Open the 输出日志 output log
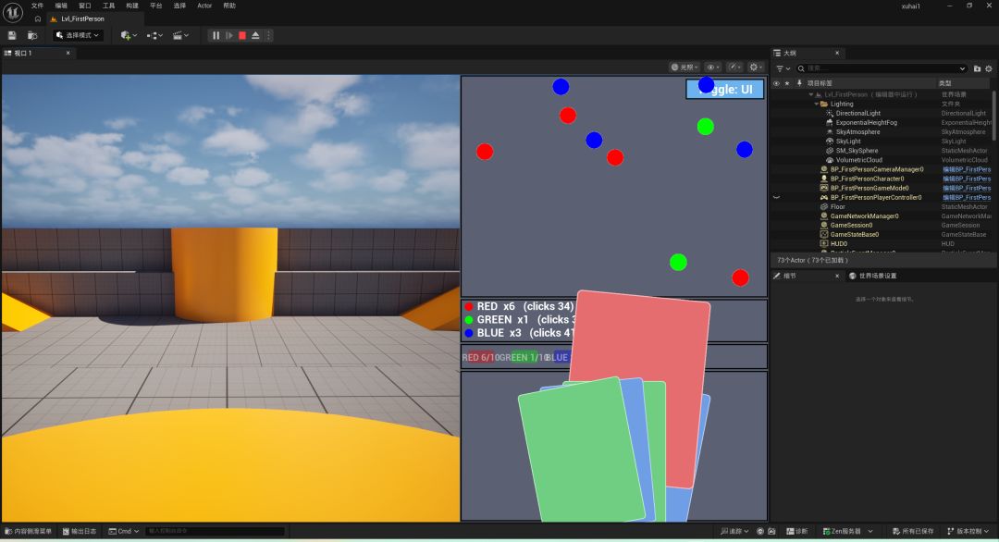999x542 pixels. pyautogui.click(x=80, y=531)
